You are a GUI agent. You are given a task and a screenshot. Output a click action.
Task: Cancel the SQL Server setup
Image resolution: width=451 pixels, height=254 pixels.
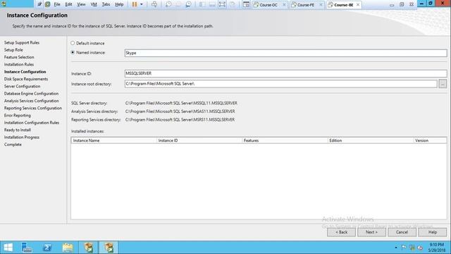pyautogui.click(x=402, y=232)
